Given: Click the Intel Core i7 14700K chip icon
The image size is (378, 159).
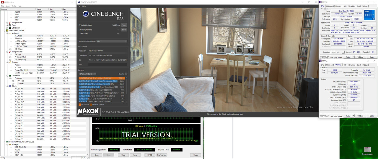Looking at the screenshot, I should tap(7, 30).
